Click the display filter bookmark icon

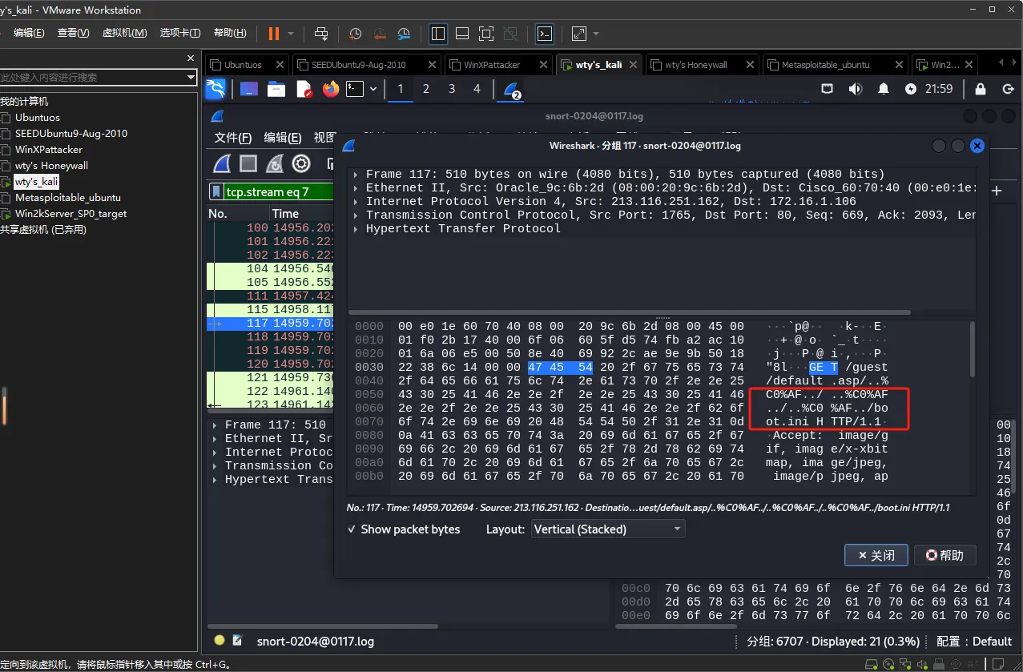click(x=216, y=191)
